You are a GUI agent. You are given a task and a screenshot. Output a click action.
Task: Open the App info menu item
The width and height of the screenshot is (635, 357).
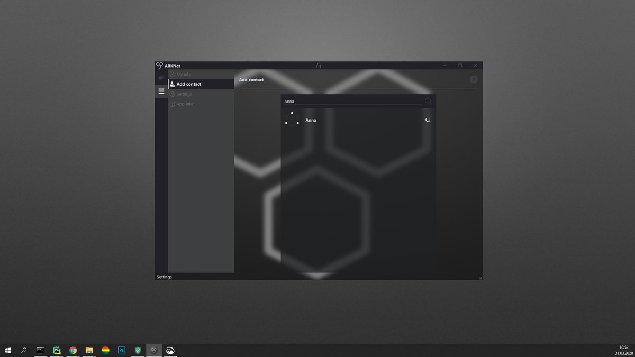coord(201,104)
